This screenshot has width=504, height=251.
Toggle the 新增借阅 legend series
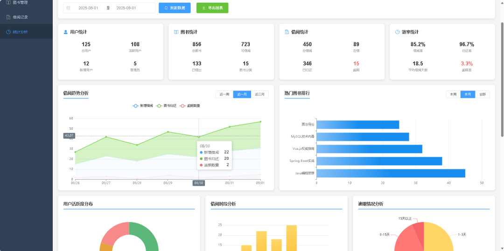[x=143, y=106]
